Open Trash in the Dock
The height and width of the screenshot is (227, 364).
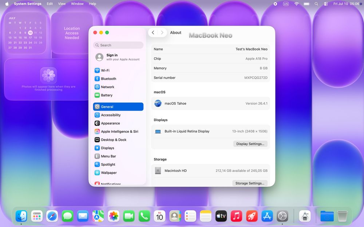tap(342, 216)
